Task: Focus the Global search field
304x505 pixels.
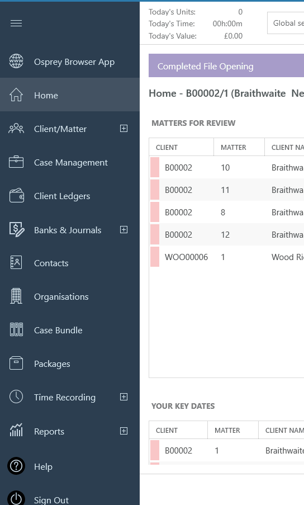Action: tap(286, 23)
